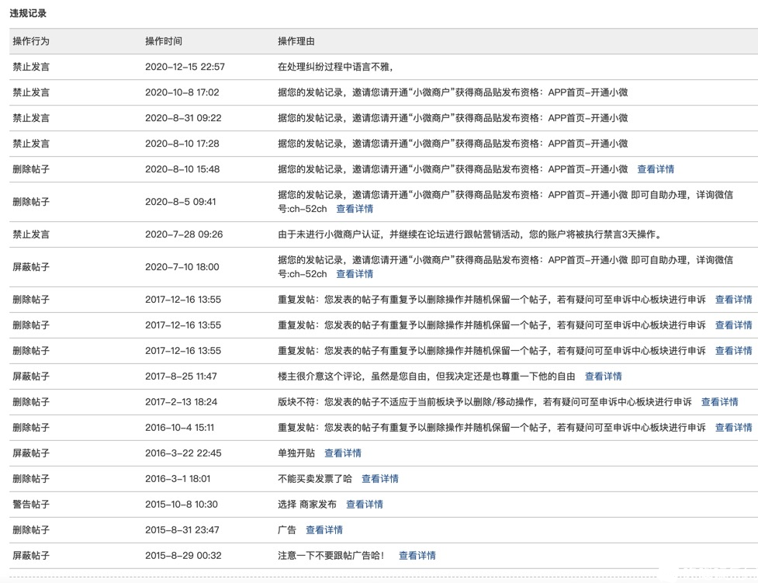758x583 pixels.
Task: Click 删除帖子 in the 2020-8-10 15:48 row
Action: coord(31,169)
